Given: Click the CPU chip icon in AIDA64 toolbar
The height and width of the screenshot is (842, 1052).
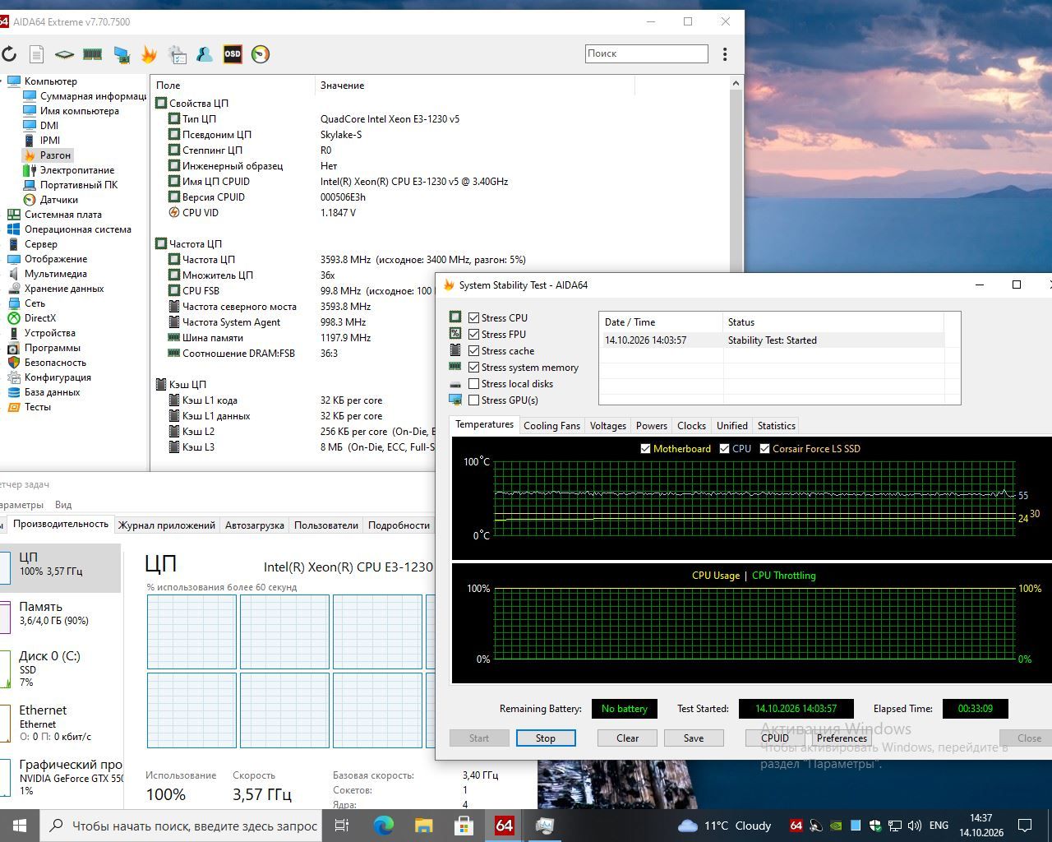Looking at the screenshot, I should click(x=64, y=54).
